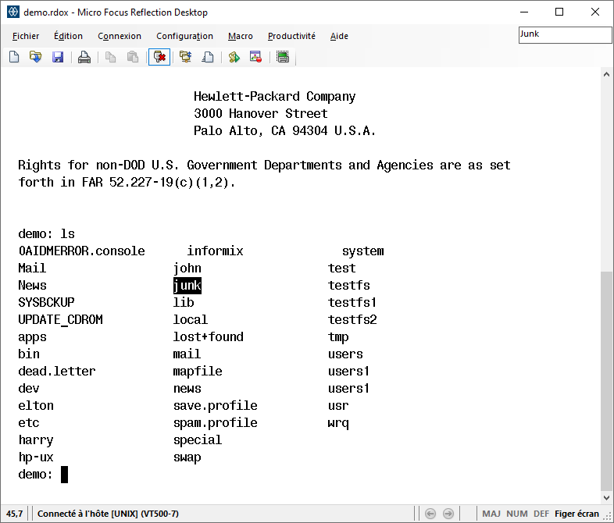Click the Reflection app icon in title bar
The width and height of the screenshot is (614, 523).
click(x=13, y=12)
